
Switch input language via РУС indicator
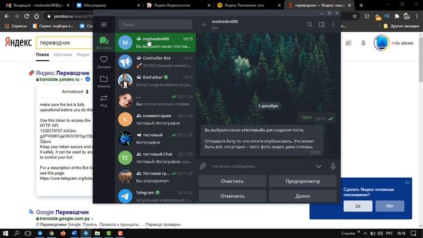[389, 233]
